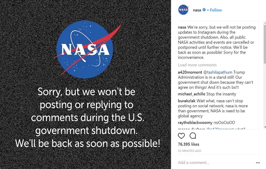Follow the nasa account
The image size is (266, 169).
click(216, 10)
